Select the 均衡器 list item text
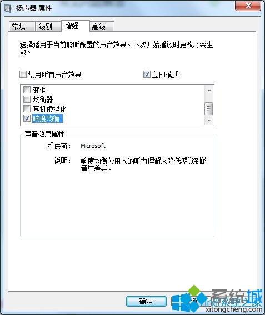265x315 pixels. point(43,100)
